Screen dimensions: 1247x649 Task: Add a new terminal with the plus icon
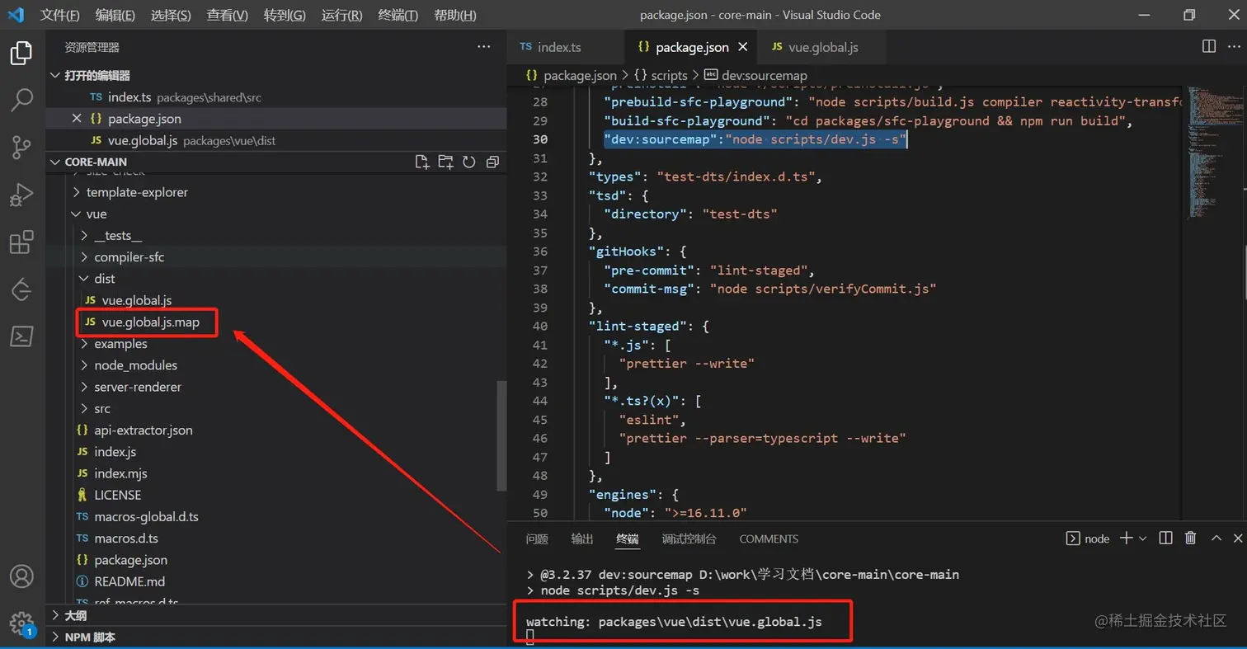(1126, 538)
